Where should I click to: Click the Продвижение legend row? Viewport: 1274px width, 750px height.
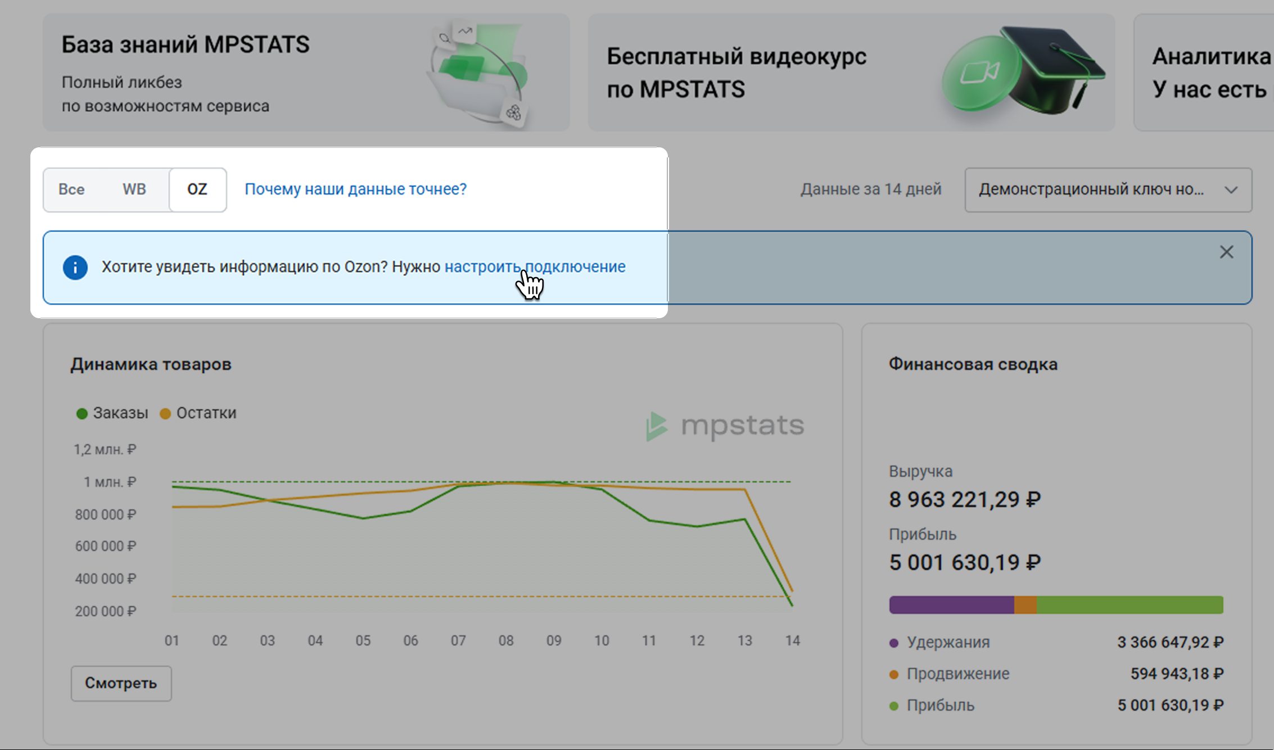point(1056,674)
